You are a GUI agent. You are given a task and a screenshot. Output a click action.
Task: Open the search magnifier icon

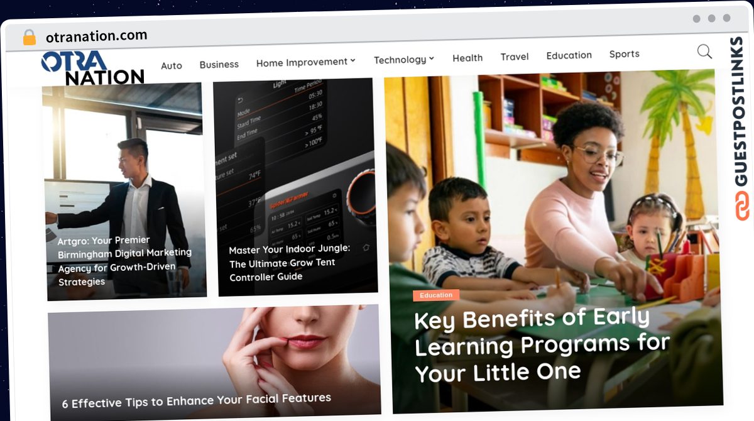coord(704,52)
